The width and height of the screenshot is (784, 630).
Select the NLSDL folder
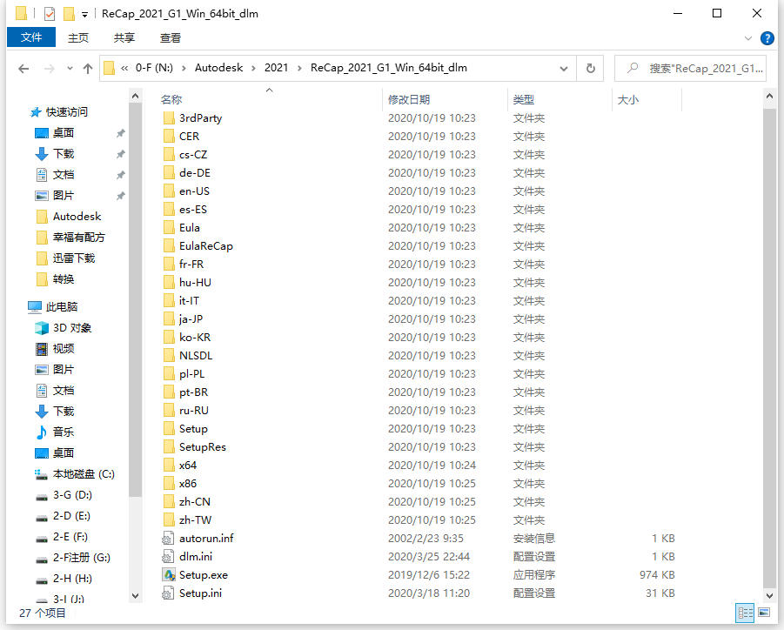(x=196, y=356)
